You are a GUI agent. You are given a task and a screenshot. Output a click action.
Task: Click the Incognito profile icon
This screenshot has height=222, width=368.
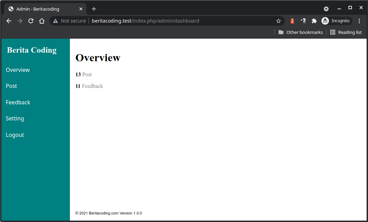click(x=324, y=21)
